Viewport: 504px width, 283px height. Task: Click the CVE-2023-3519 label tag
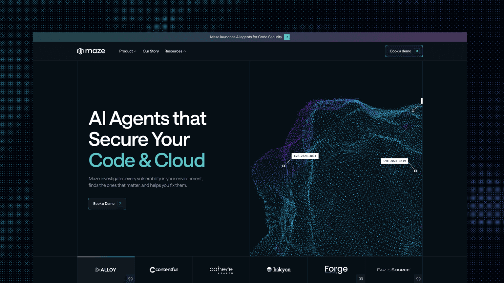click(x=394, y=161)
